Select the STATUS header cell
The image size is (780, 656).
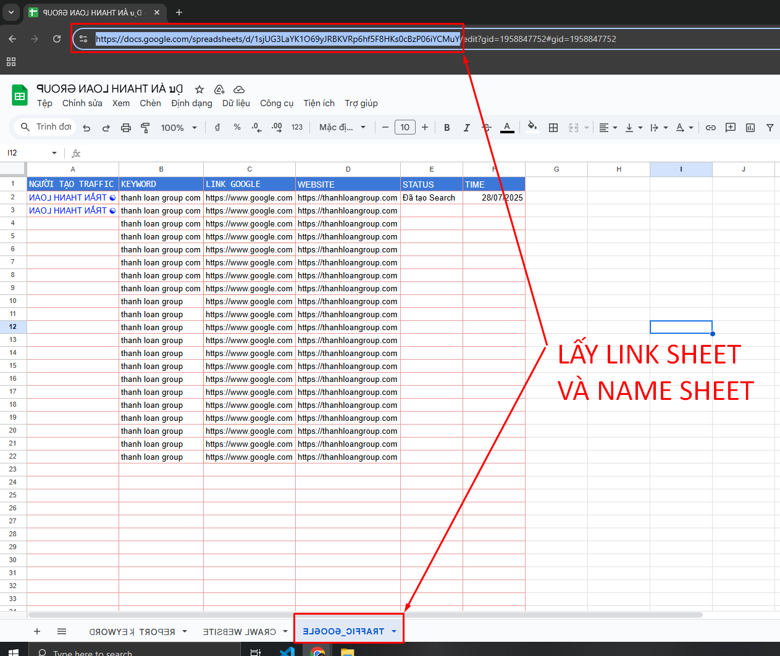tap(432, 184)
